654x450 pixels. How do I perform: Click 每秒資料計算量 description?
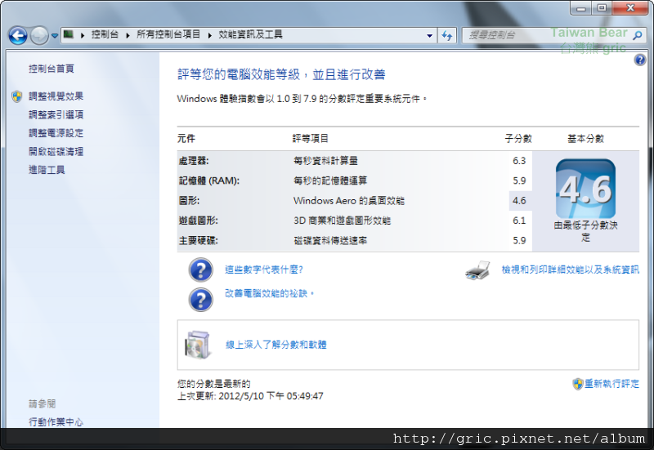tap(325, 161)
